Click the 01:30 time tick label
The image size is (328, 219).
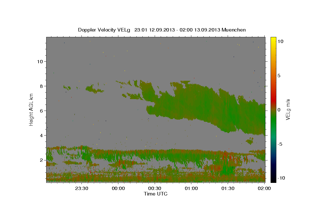228,188
